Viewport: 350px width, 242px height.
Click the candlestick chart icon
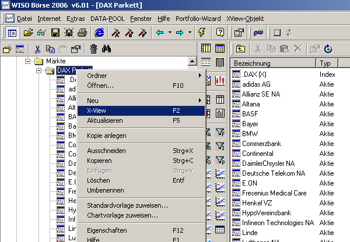[x=220, y=80]
